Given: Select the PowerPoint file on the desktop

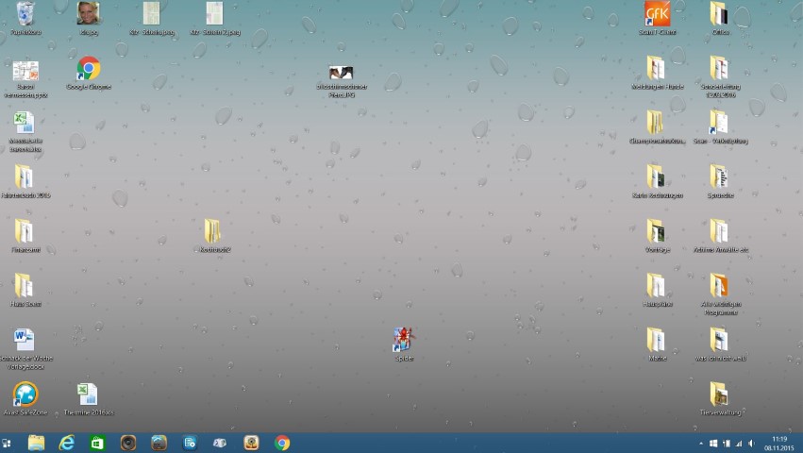Looking at the screenshot, I should click(x=25, y=73).
